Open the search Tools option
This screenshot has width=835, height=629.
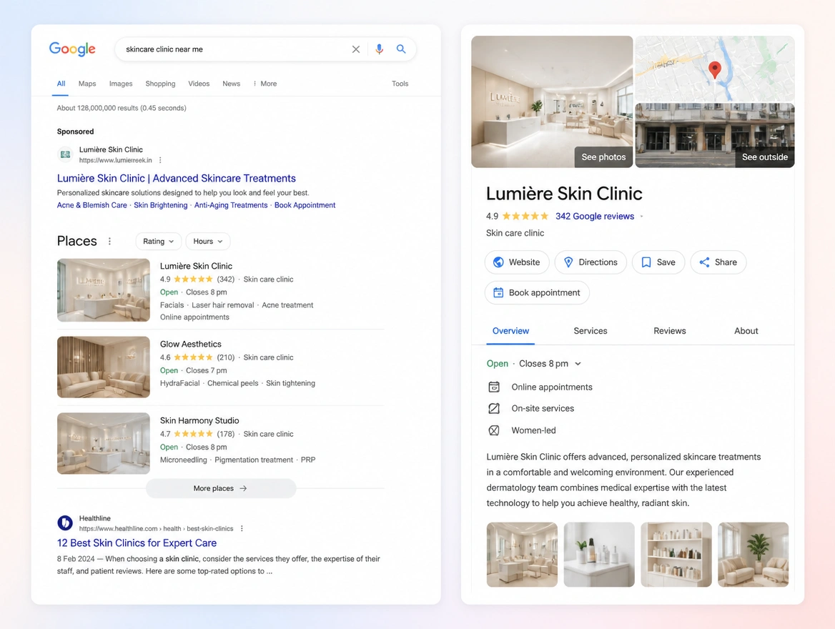(x=400, y=84)
